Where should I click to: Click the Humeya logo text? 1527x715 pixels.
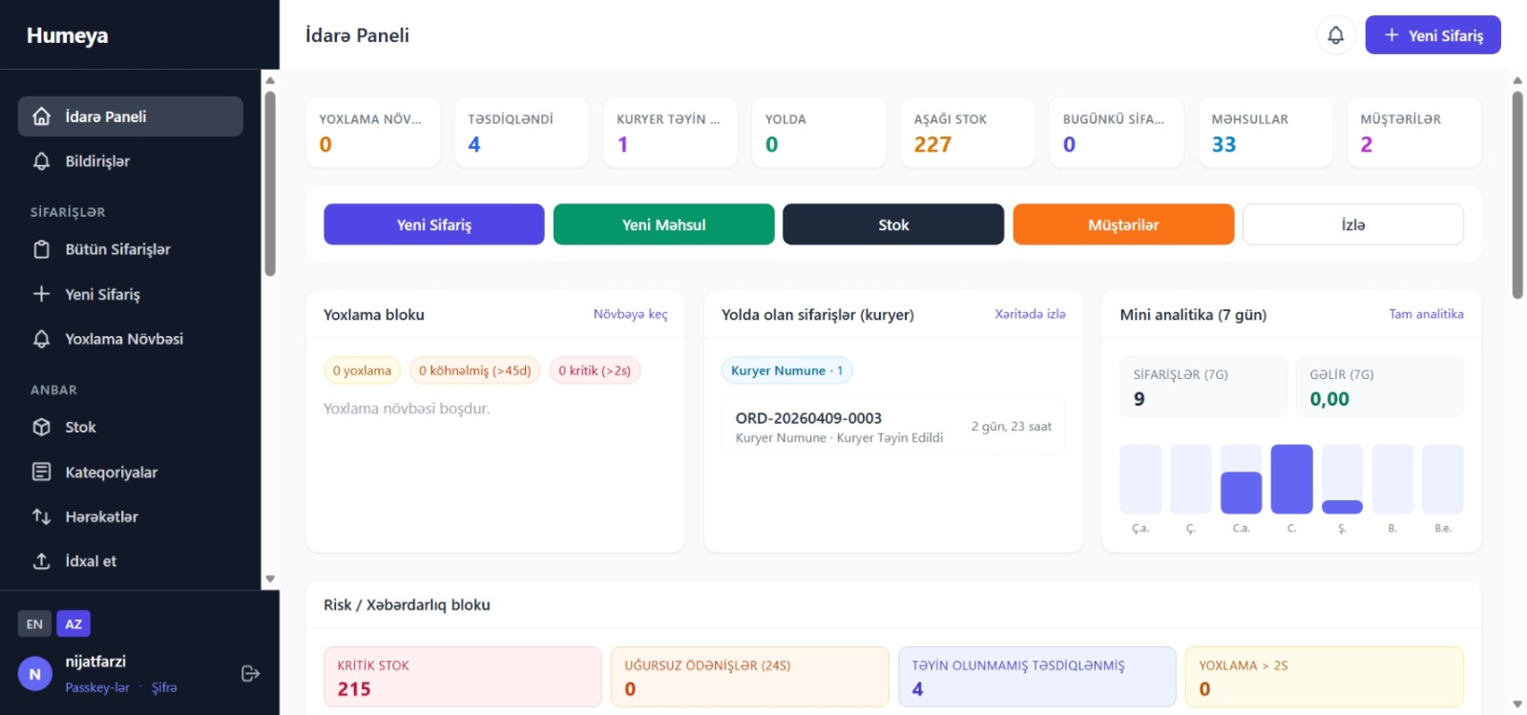[67, 35]
